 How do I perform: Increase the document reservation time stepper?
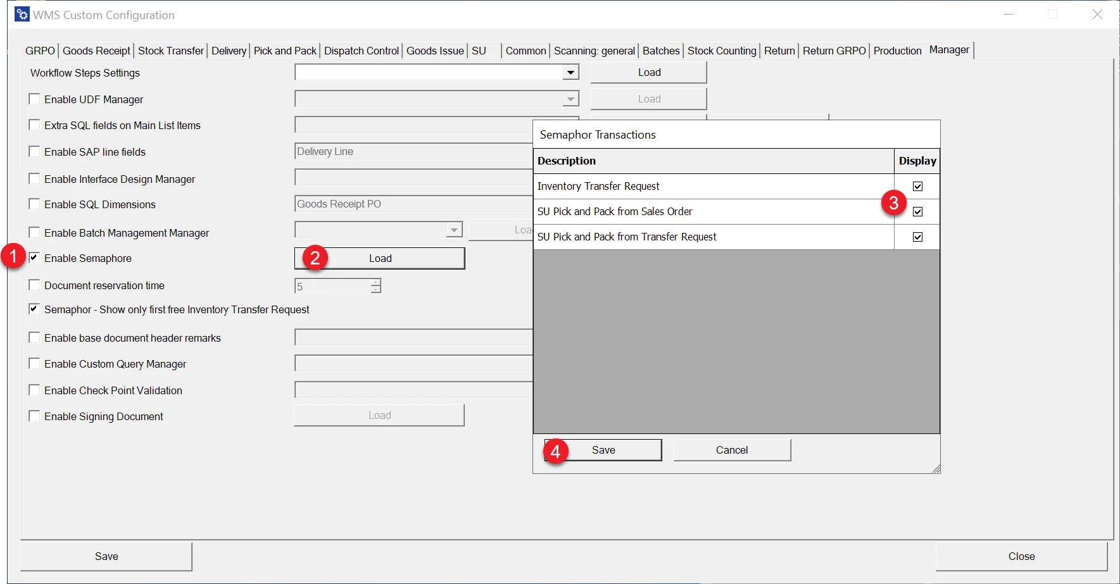point(376,282)
